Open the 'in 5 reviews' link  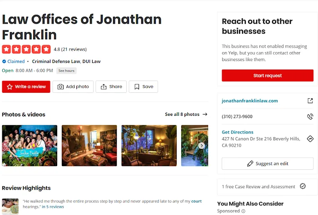53,207
